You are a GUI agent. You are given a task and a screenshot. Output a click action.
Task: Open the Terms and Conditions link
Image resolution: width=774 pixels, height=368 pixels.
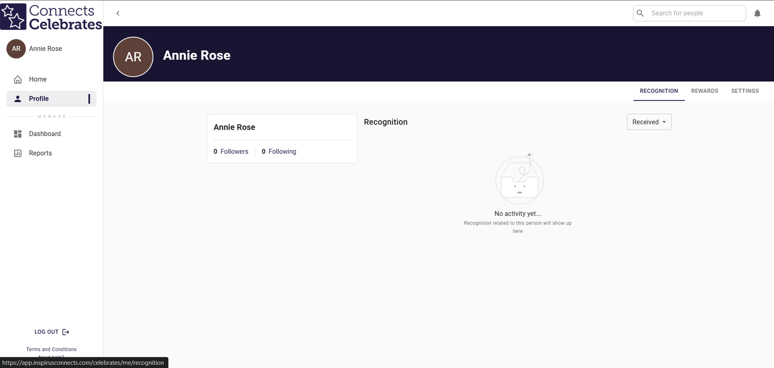(51, 349)
